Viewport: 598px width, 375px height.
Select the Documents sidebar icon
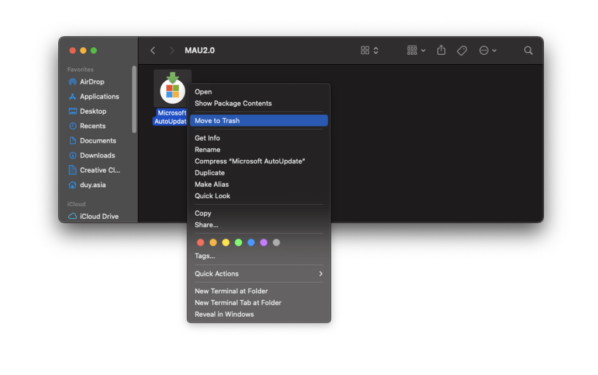coord(72,141)
